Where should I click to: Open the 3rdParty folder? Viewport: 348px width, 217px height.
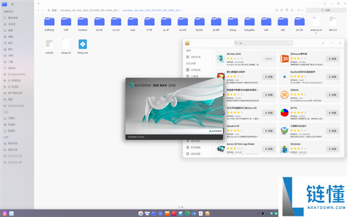[x=49, y=24]
